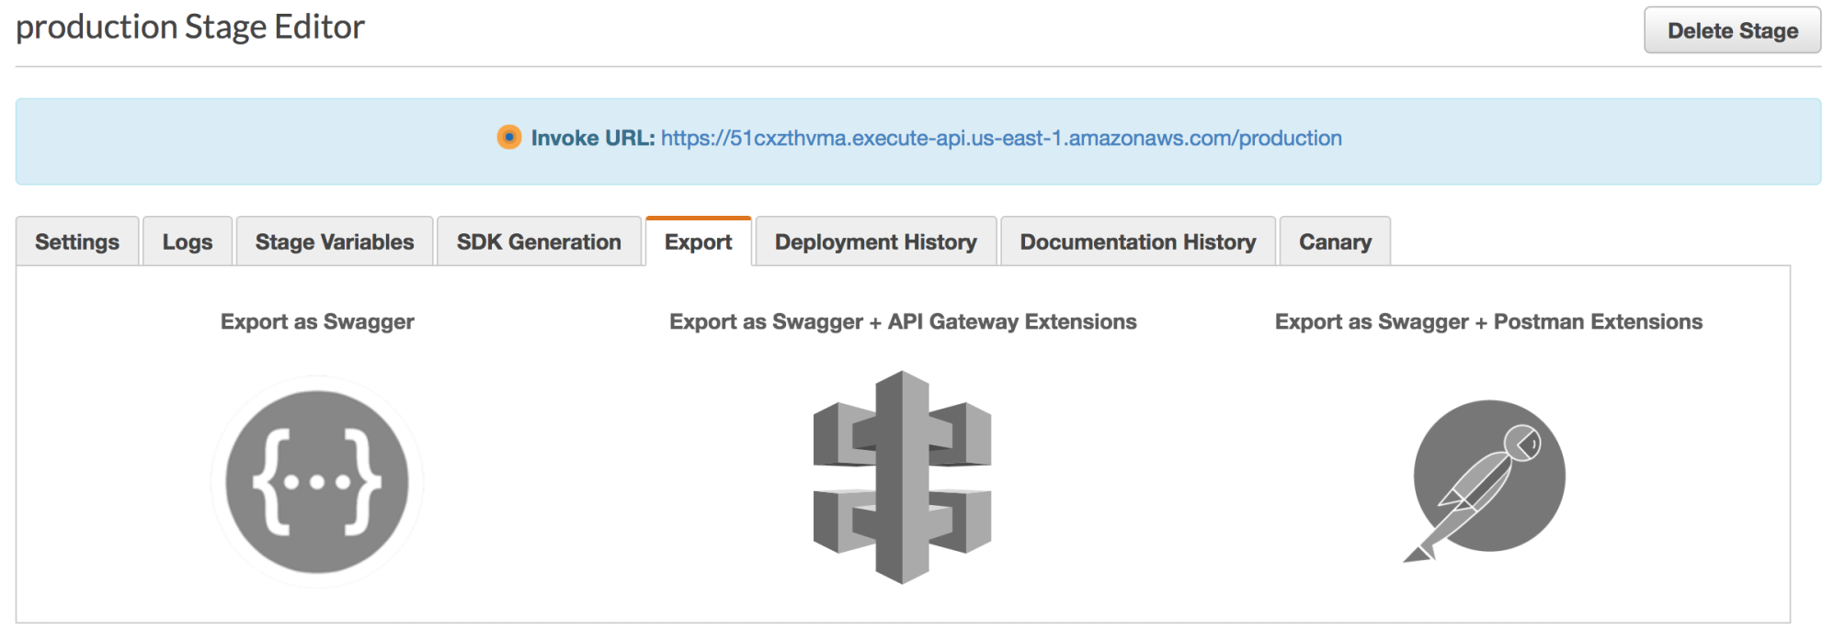Go to the SDK Generation tab
The height and width of the screenshot is (629, 1834).
click(539, 241)
